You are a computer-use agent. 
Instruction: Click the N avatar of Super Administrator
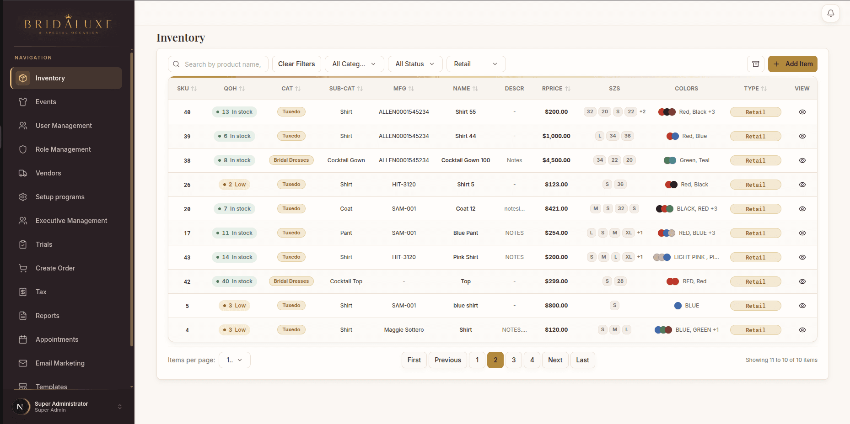pyautogui.click(x=20, y=407)
